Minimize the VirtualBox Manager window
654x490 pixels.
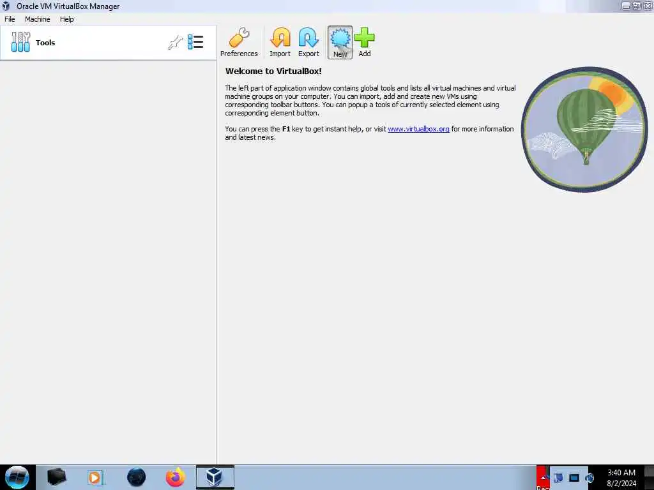click(x=626, y=6)
